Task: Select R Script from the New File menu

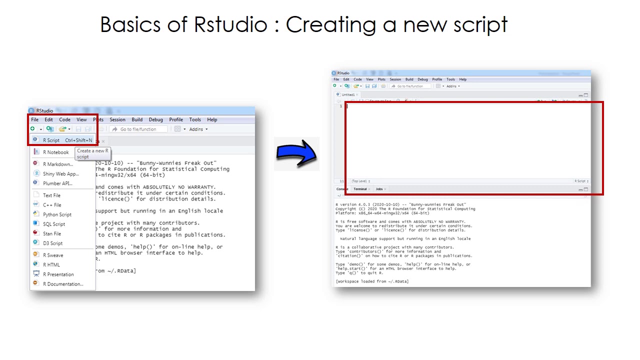Action: 62,140
